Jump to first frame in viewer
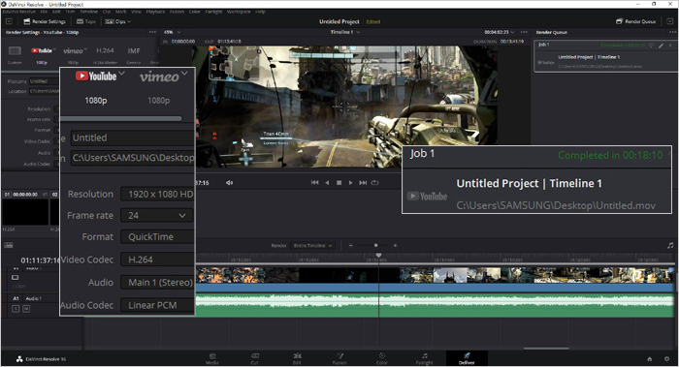The image size is (679, 367). (x=315, y=182)
